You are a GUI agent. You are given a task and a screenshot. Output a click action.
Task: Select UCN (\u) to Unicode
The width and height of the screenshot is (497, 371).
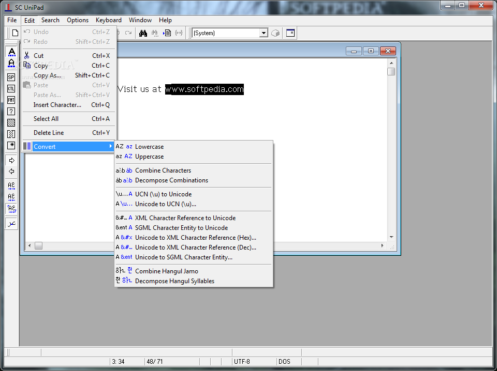[x=193, y=194]
